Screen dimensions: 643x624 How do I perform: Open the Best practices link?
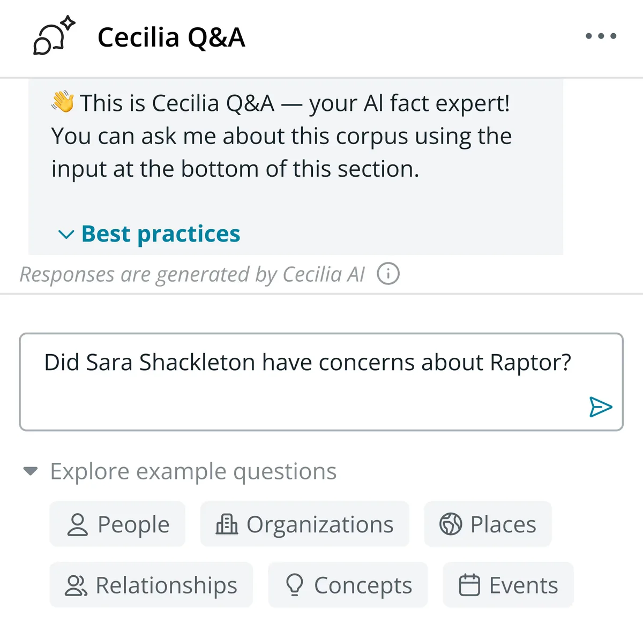point(160,234)
